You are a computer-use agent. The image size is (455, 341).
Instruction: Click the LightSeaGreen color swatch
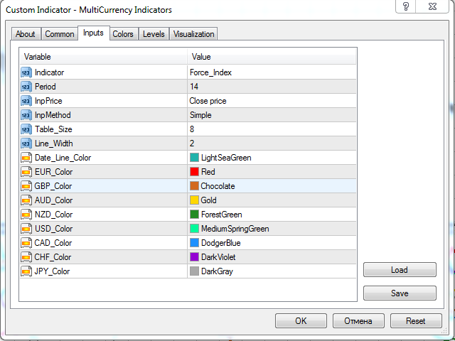click(194, 158)
